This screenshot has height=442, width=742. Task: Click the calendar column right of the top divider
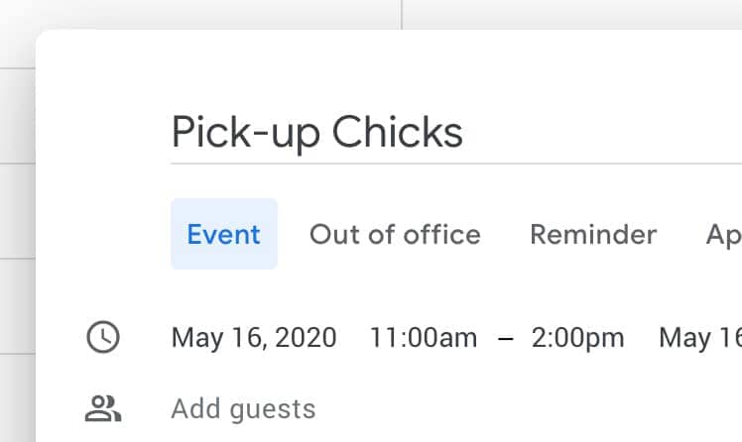click(572, 14)
